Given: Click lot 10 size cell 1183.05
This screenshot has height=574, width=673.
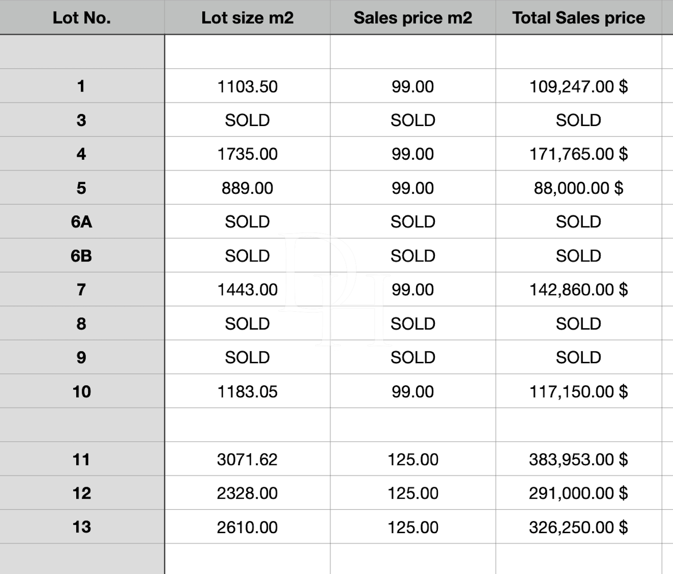Looking at the screenshot, I should pos(247,391).
